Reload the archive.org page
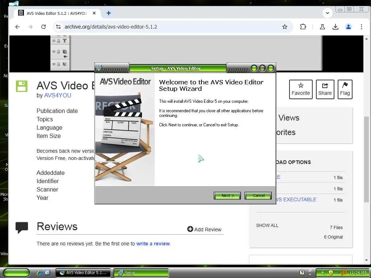The width and height of the screenshot is (371, 278). tap(43, 27)
